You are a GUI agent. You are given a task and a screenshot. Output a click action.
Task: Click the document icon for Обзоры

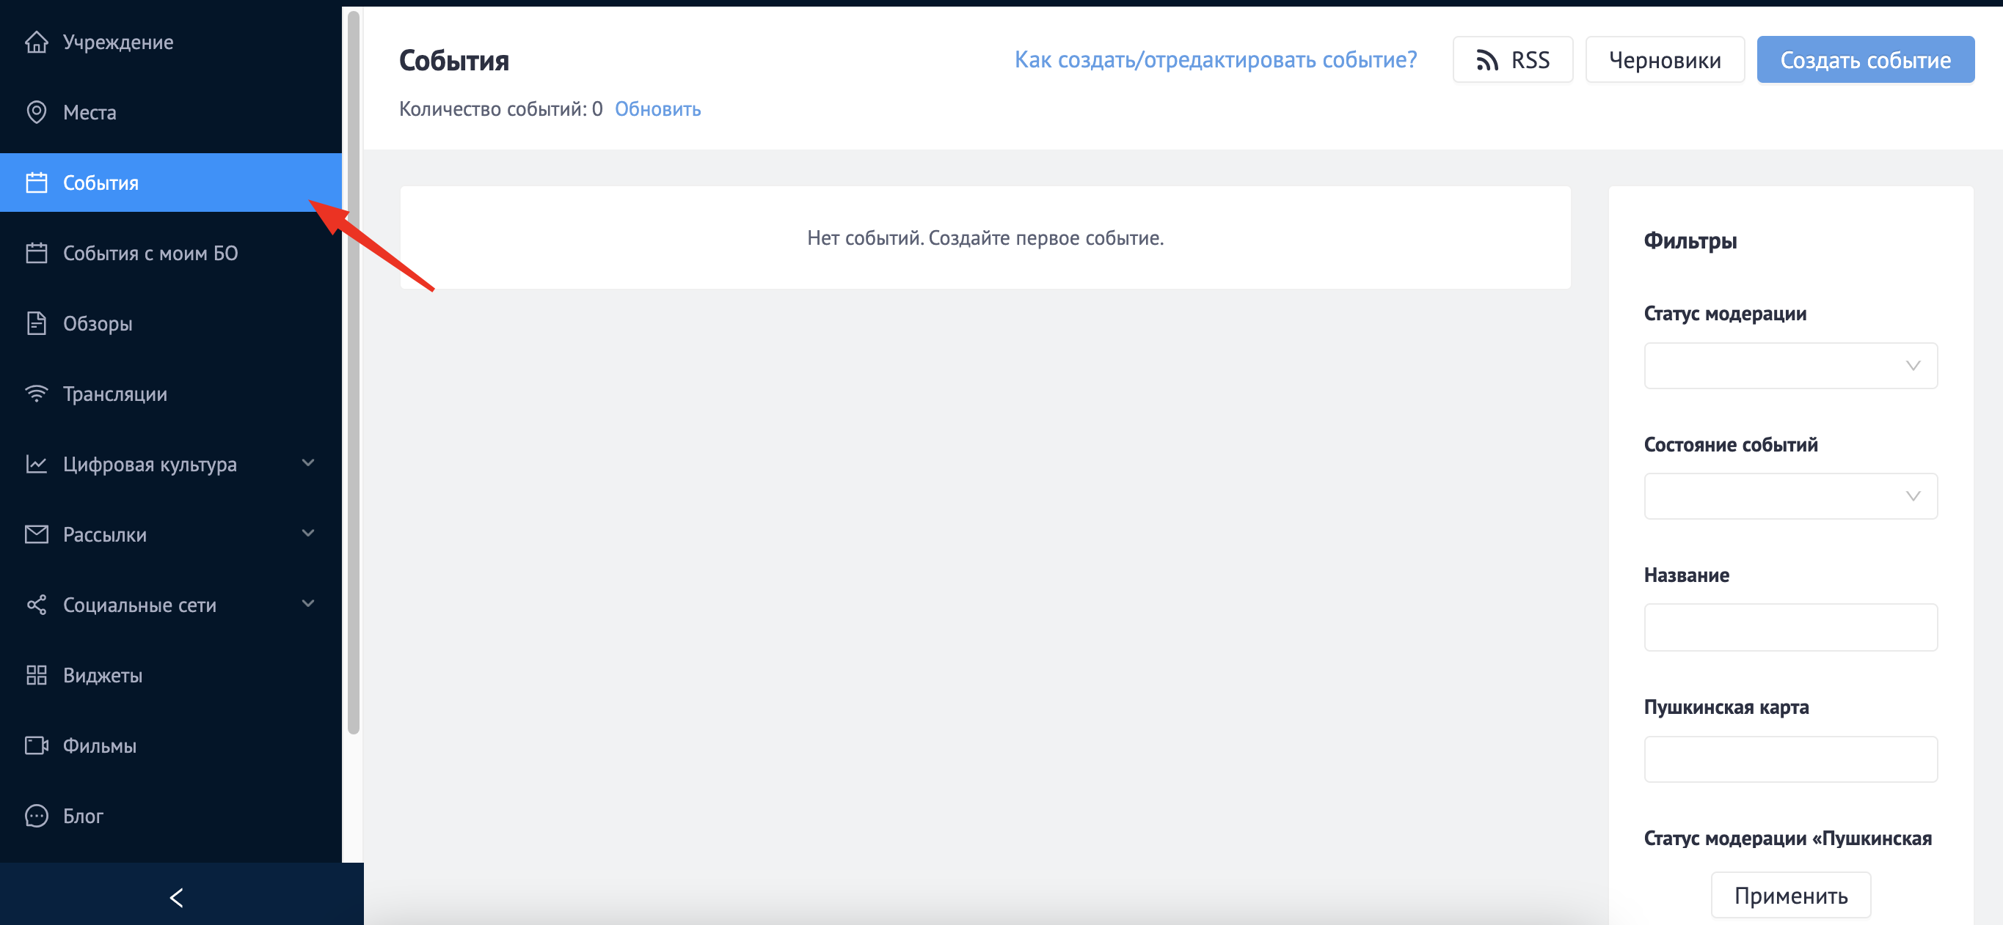[36, 323]
